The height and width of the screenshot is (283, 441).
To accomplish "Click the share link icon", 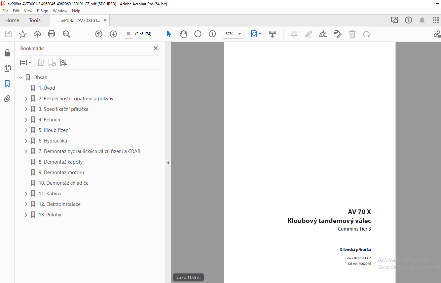I will click(x=437, y=34).
